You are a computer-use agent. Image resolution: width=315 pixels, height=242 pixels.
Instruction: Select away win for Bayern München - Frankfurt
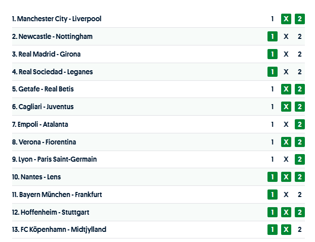tap(300, 195)
